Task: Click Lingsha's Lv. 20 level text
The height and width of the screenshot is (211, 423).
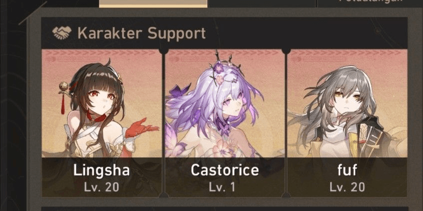Action: tap(101, 187)
